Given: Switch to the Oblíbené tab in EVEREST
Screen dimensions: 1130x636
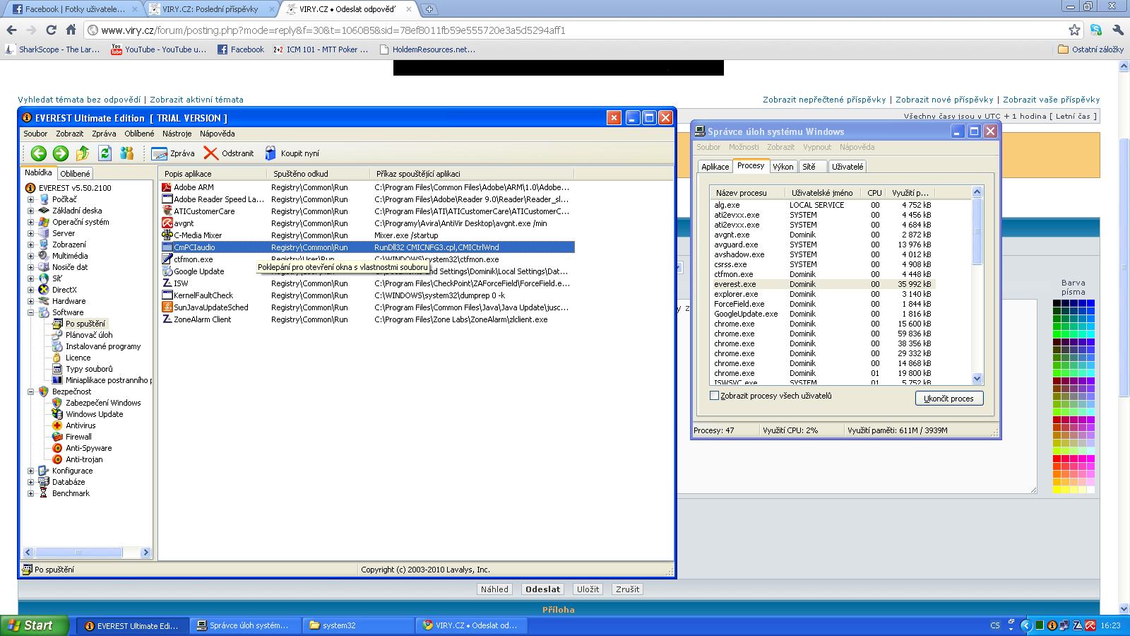Looking at the screenshot, I should pyautogui.click(x=75, y=174).
